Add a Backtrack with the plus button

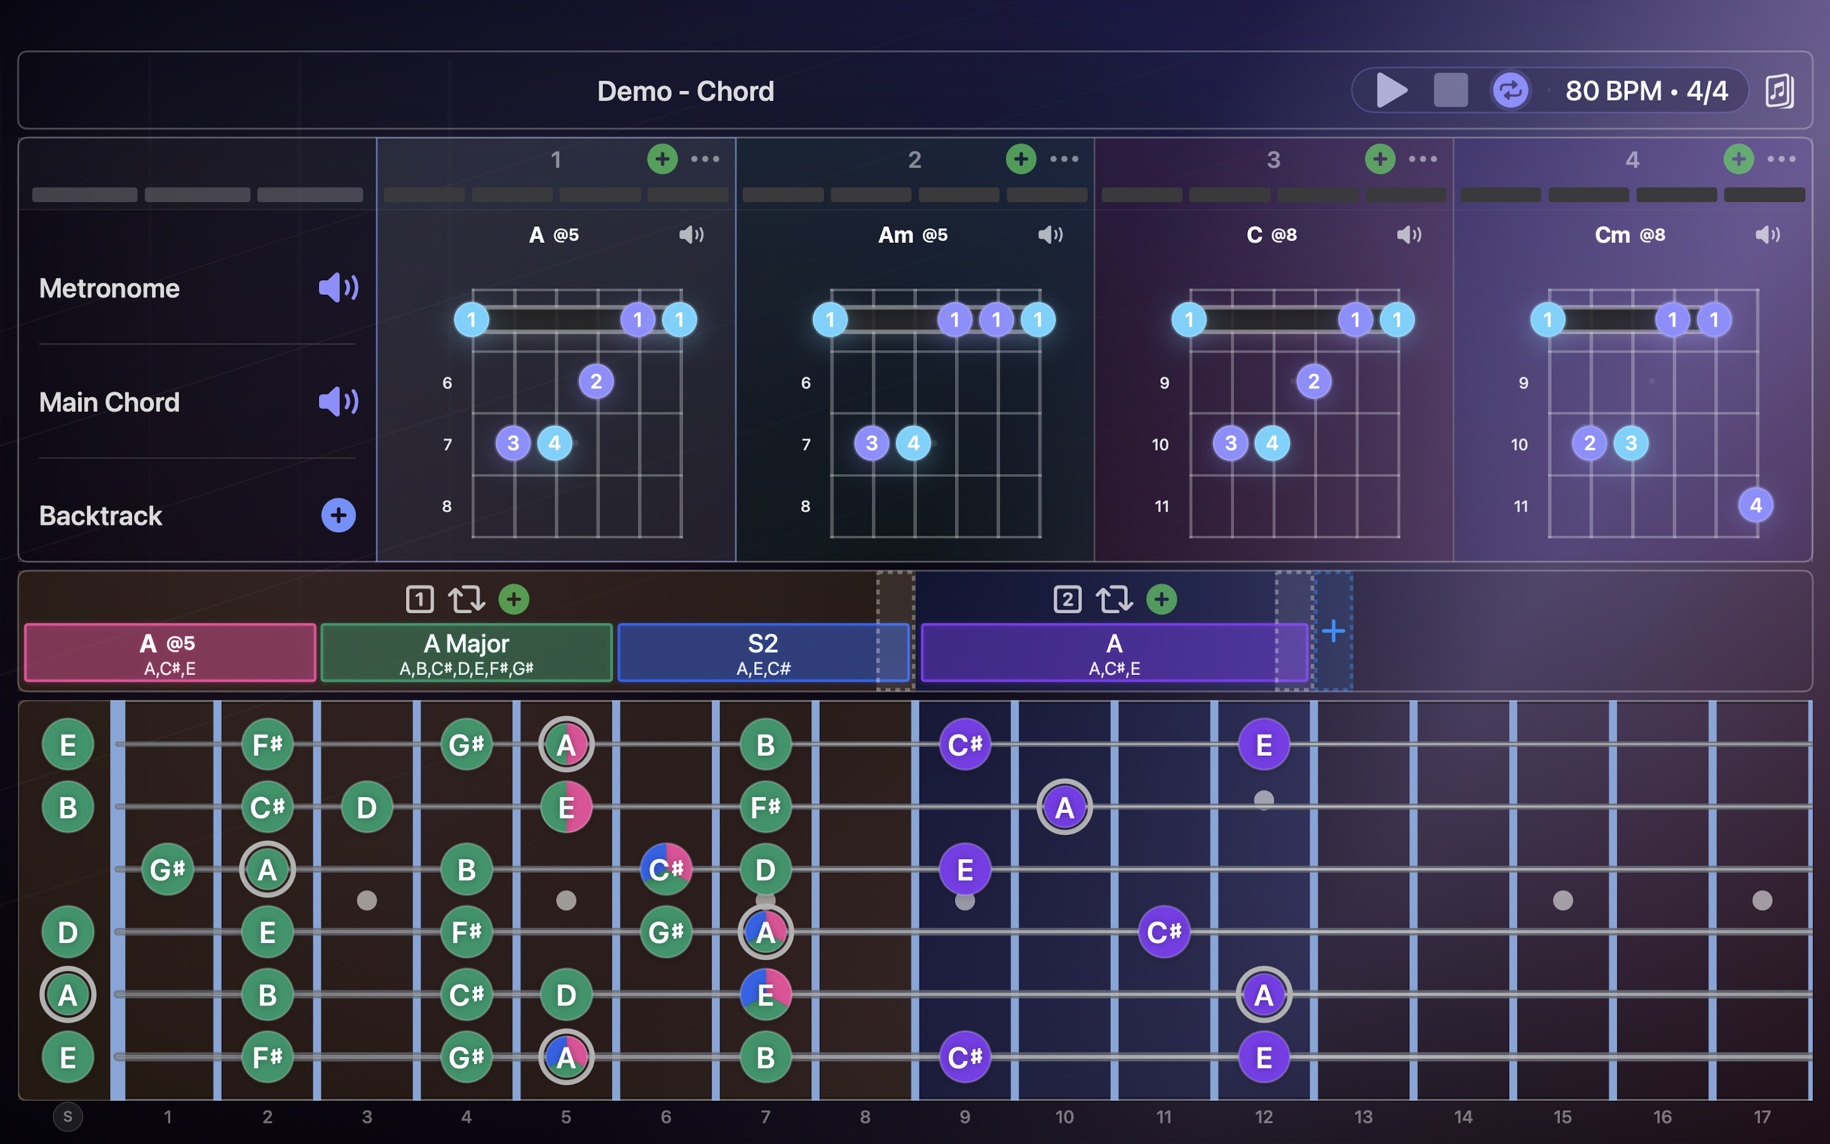click(337, 515)
